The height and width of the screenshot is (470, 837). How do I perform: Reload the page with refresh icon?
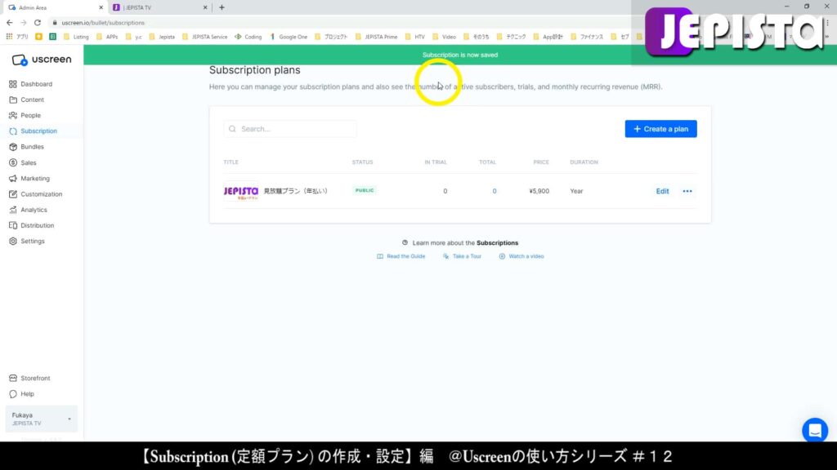(x=38, y=23)
